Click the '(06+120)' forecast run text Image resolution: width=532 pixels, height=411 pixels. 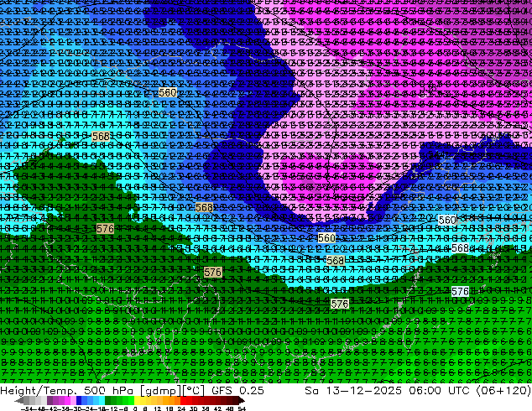pos(503,391)
